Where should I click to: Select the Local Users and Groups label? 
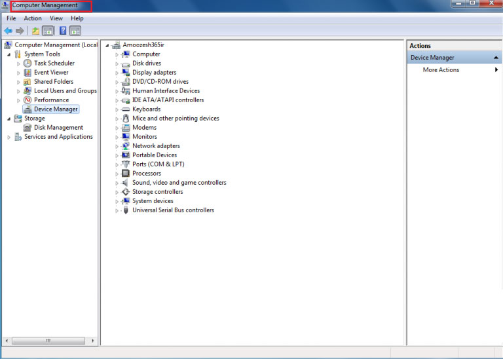(x=65, y=91)
